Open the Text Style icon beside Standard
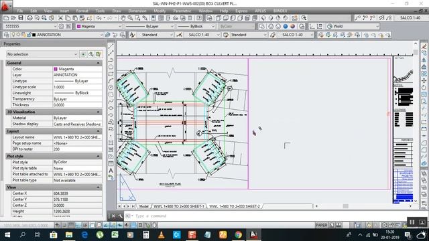Viewport: 429px width, 241px height. (132, 35)
